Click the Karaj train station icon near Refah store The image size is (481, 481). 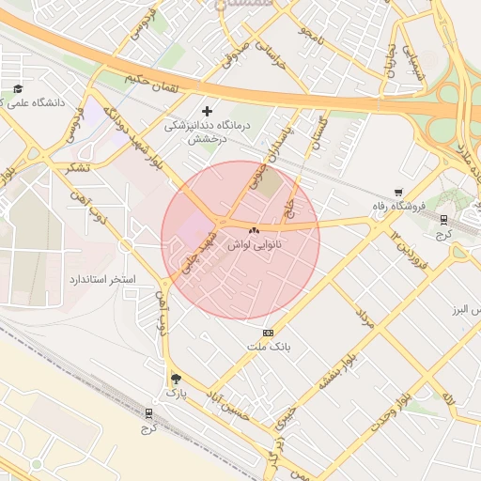443,221
